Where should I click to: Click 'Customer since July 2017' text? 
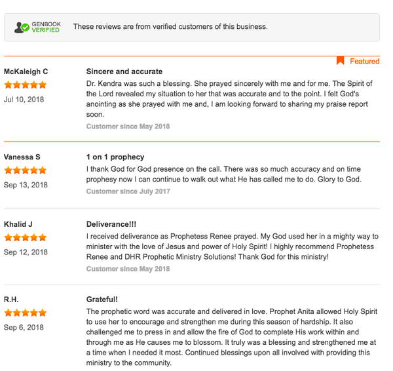pyautogui.click(x=128, y=191)
